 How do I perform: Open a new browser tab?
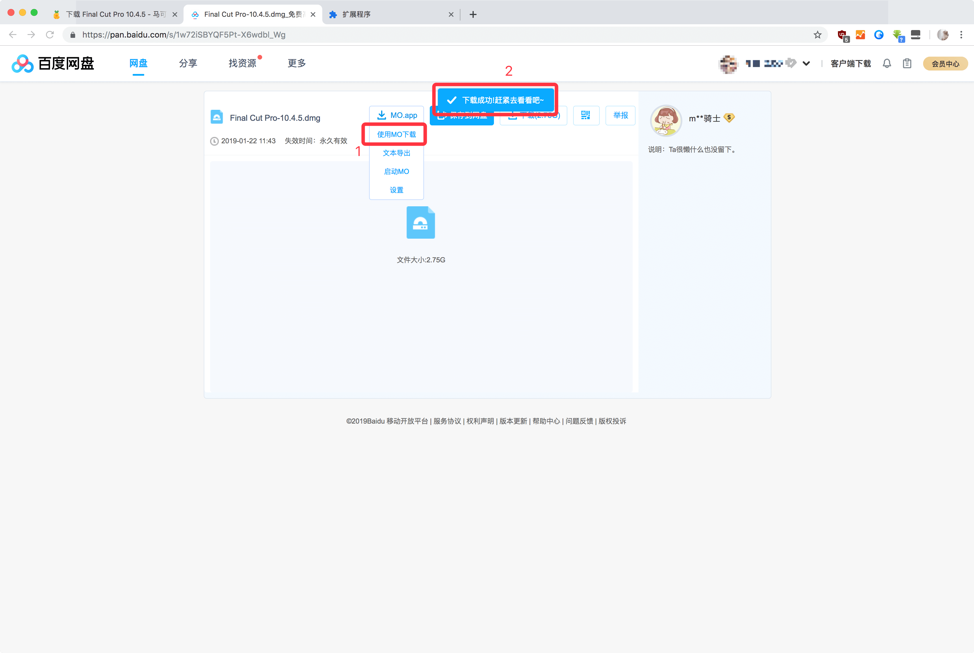tap(473, 14)
